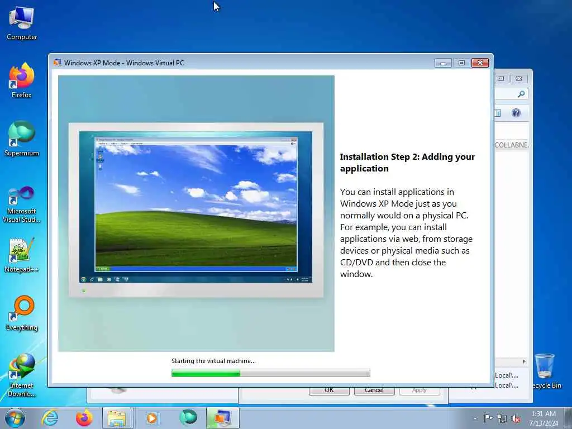The height and width of the screenshot is (429, 572).
Task: Launch the Supermium desktop shortcut
Action: coord(22,139)
